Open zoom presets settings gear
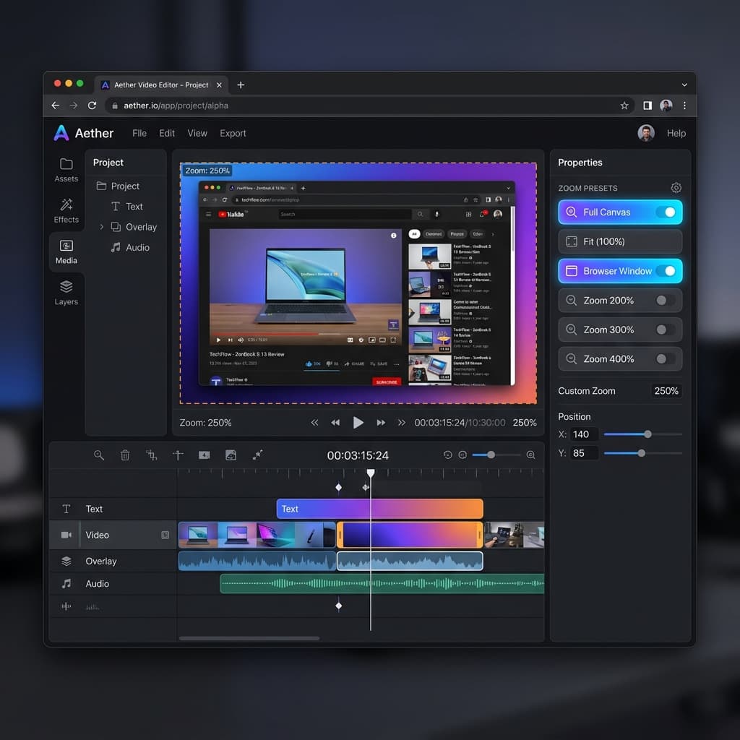Screen dimensions: 740x740 676,188
